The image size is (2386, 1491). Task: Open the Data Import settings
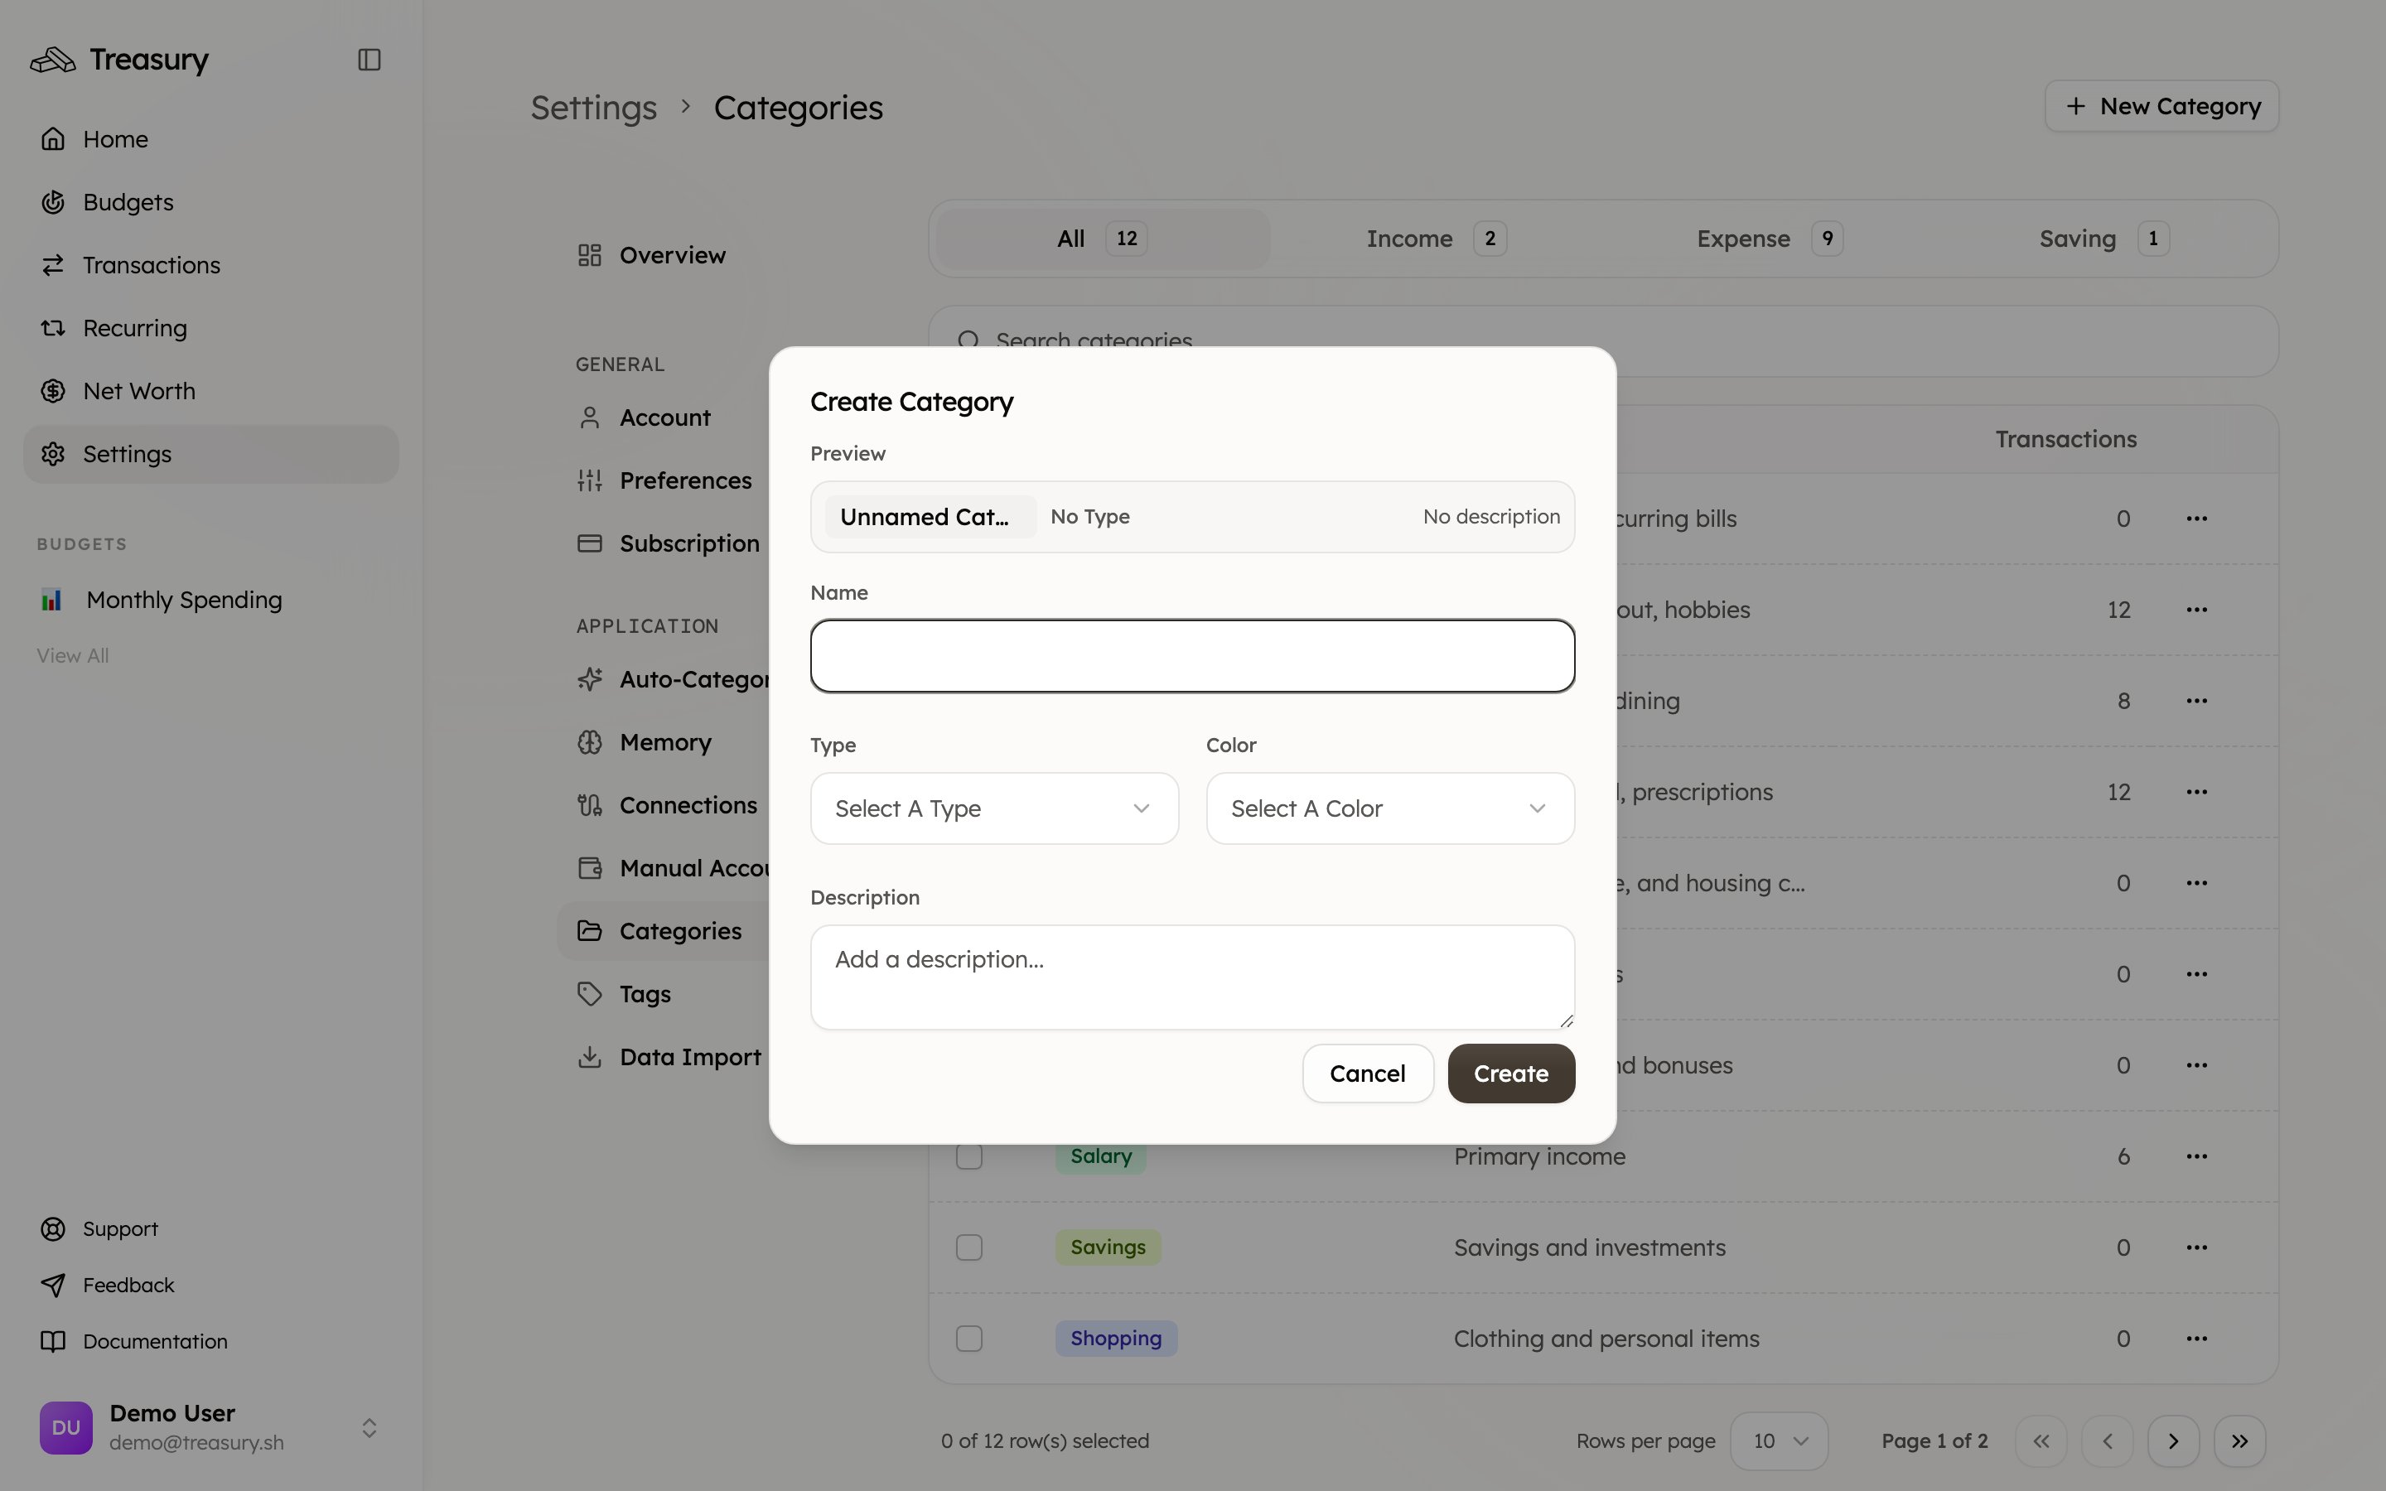click(x=663, y=1058)
